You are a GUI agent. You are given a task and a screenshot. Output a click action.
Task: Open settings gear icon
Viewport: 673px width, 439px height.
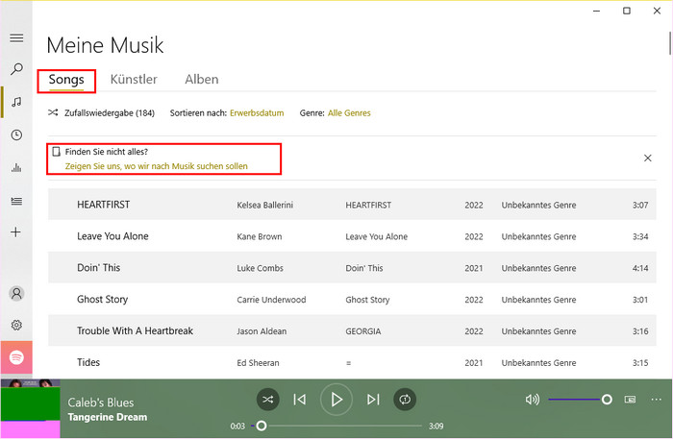click(x=16, y=326)
